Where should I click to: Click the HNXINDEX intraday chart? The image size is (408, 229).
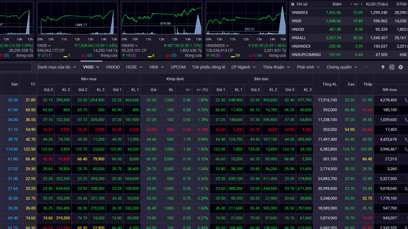tap(246, 20)
